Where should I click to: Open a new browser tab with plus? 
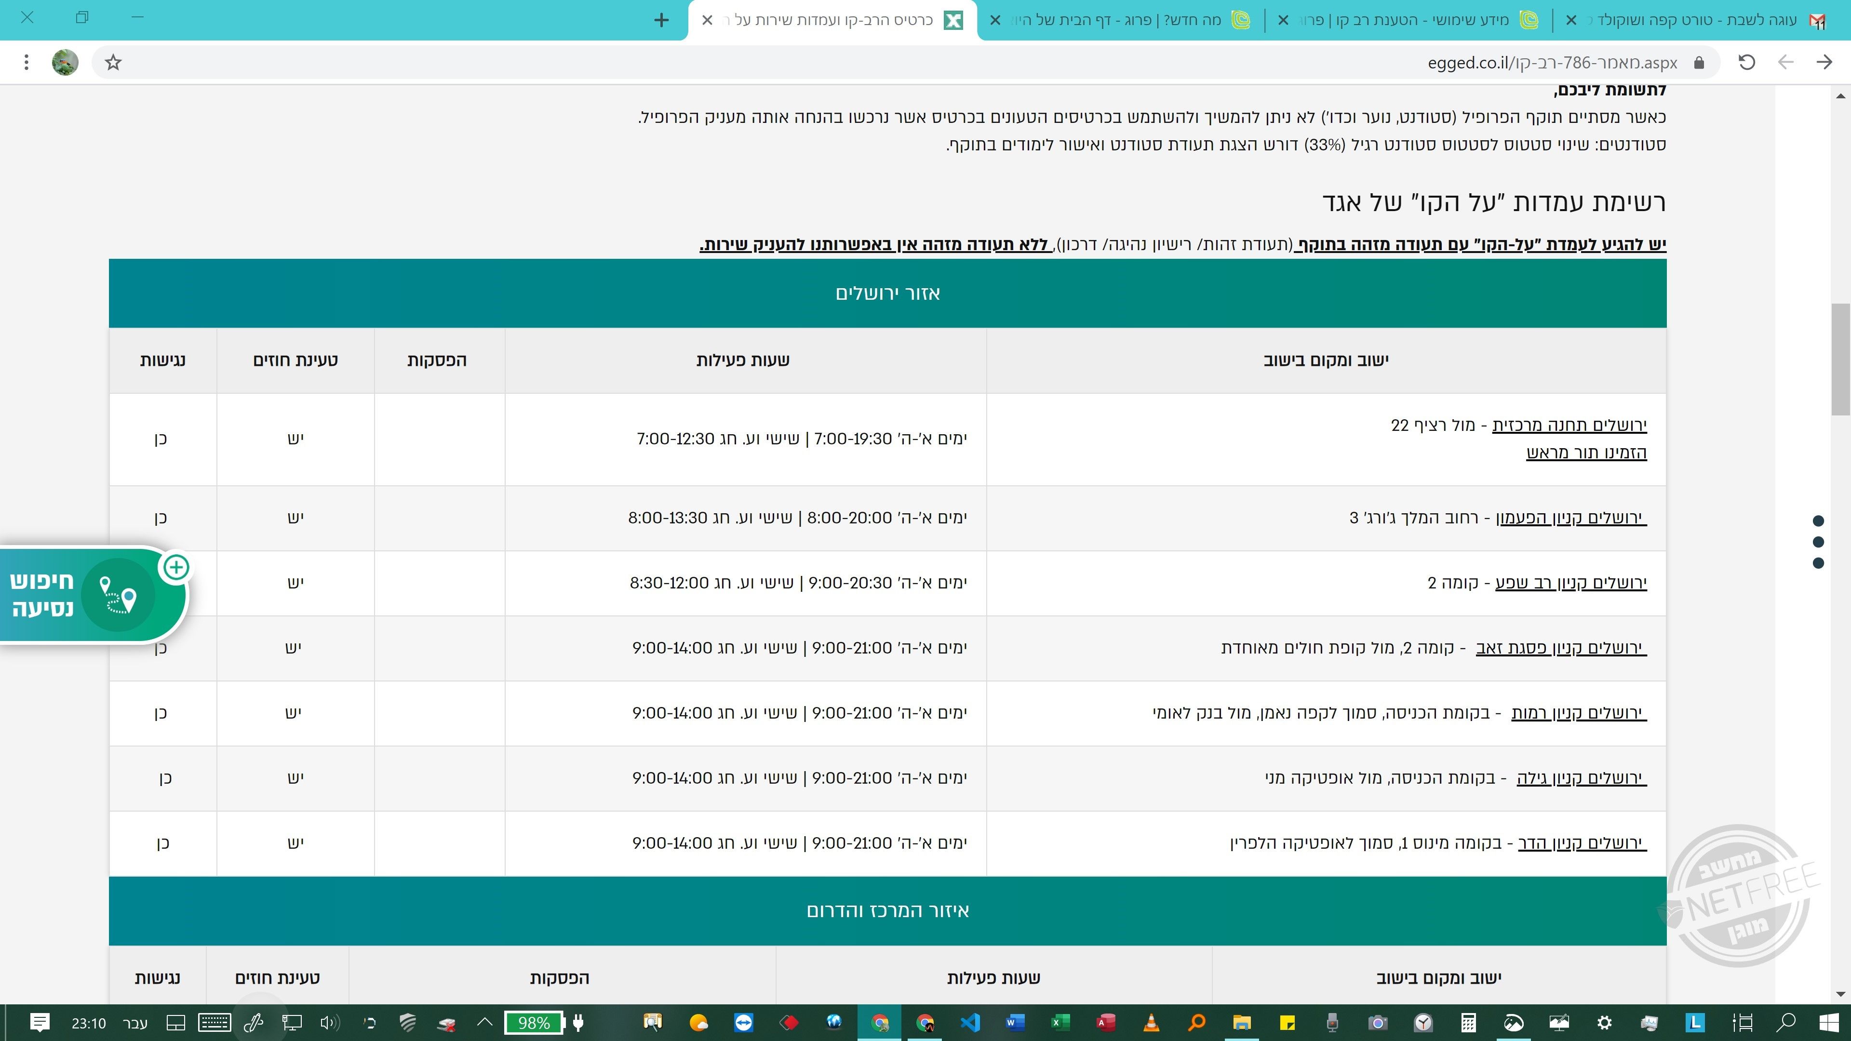(x=662, y=20)
